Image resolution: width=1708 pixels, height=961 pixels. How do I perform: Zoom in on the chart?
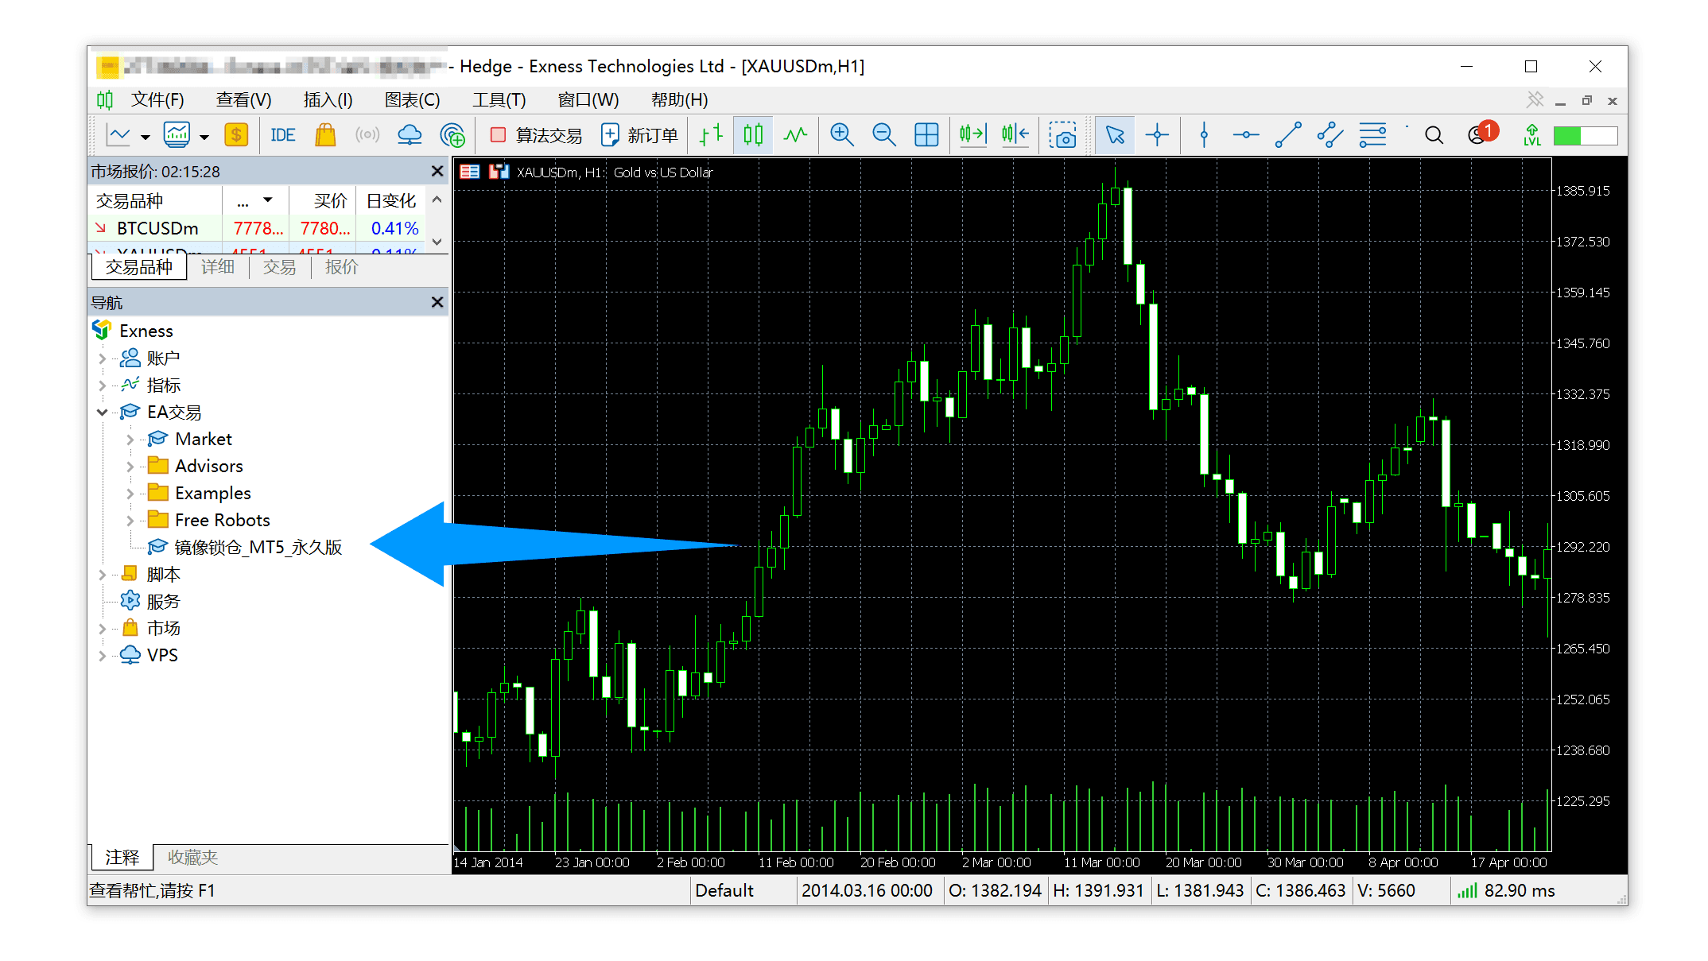click(842, 135)
